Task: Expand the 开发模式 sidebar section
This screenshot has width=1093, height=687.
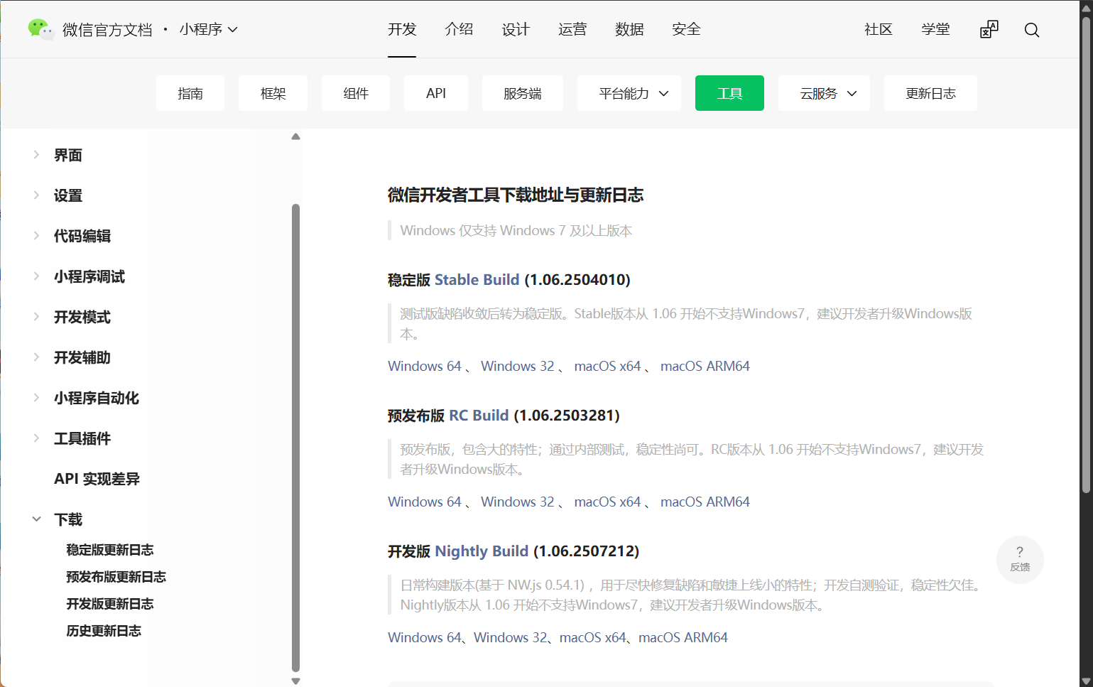Action: 36,316
